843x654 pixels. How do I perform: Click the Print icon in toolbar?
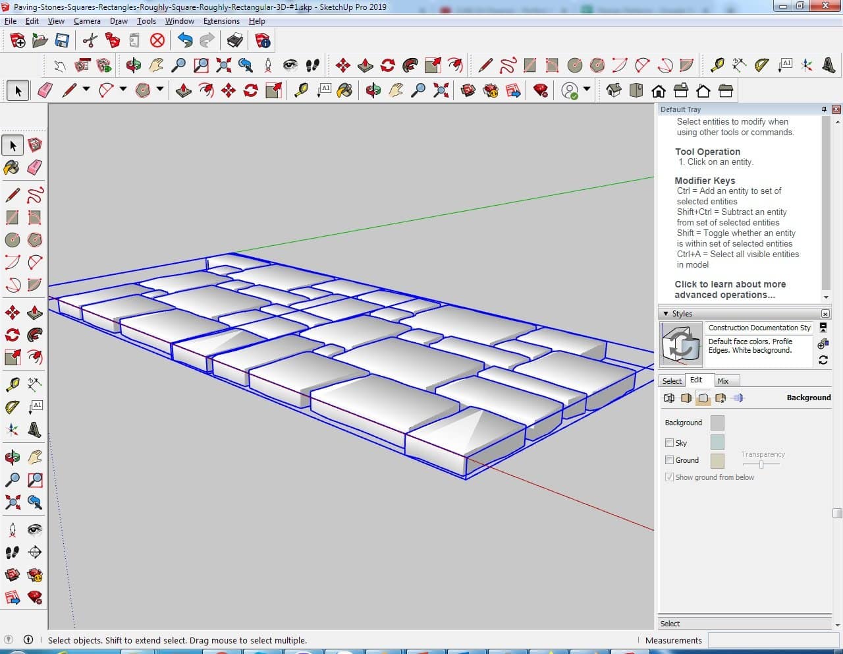tap(234, 41)
